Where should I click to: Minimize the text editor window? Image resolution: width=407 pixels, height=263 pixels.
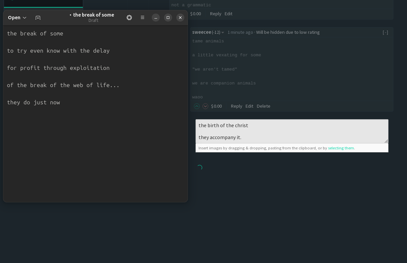(156, 18)
